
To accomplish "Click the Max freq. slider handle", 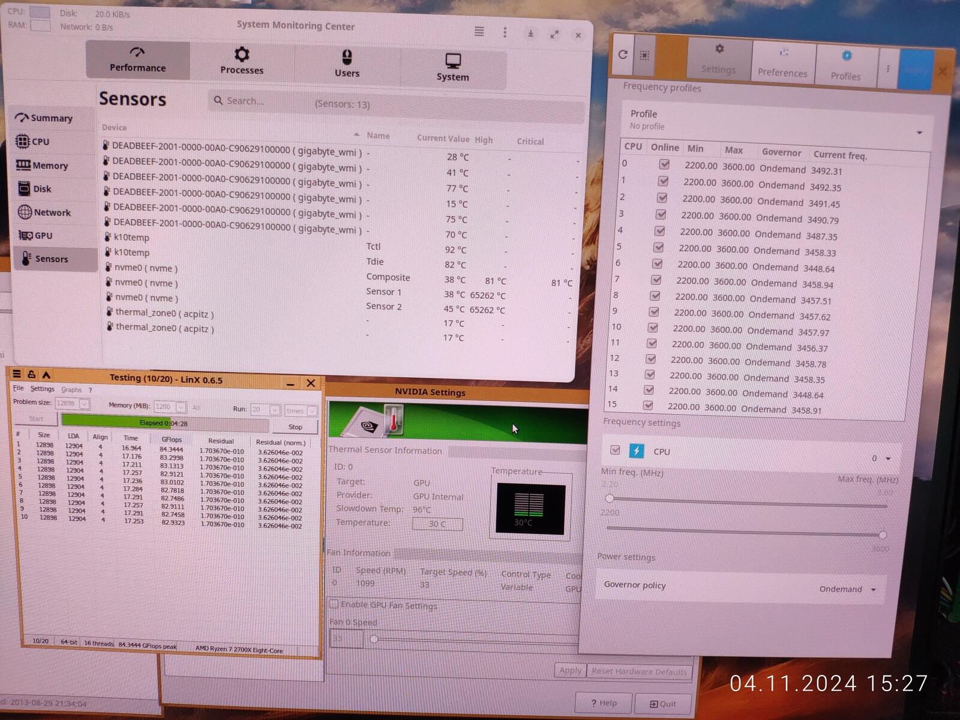I will coord(883,535).
